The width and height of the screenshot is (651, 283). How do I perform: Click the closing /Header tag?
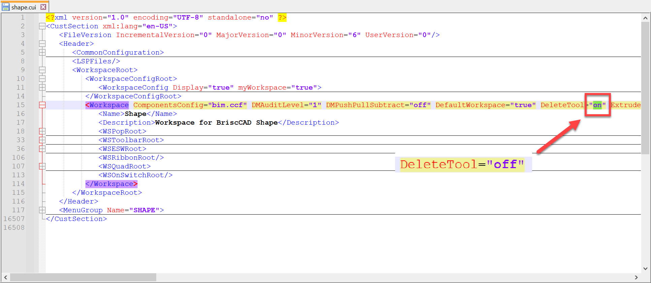pyautogui.click(x=78, y=201)
